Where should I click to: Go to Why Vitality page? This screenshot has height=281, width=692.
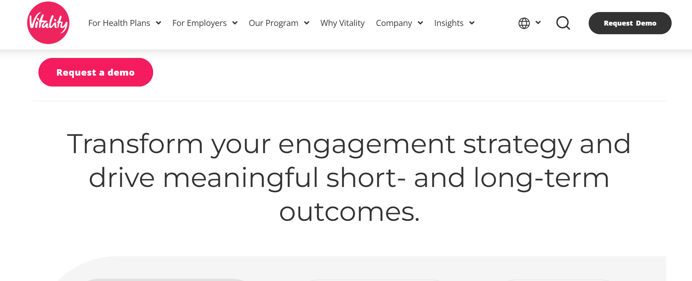click(342, 23)
